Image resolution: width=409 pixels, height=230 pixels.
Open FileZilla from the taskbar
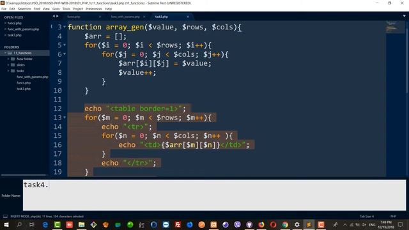pos(178,224)
